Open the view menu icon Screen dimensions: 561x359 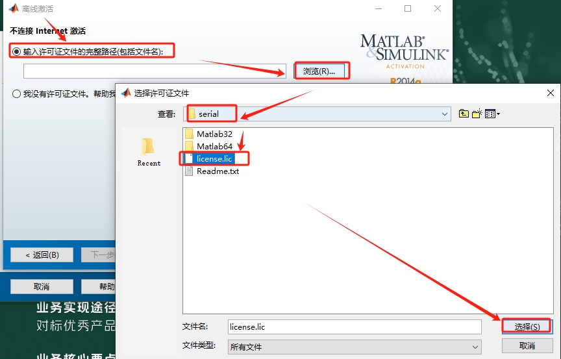[492, 114]
